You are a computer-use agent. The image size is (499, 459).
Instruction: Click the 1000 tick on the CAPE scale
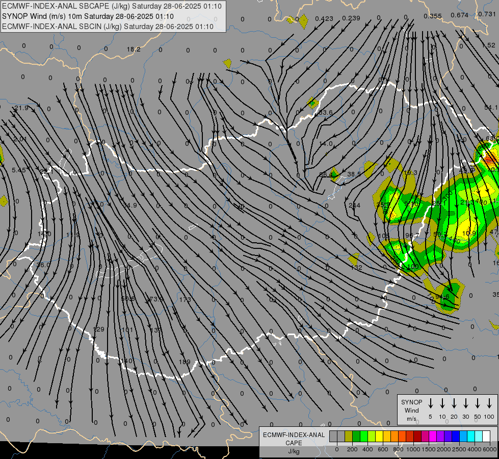(413, 449)
